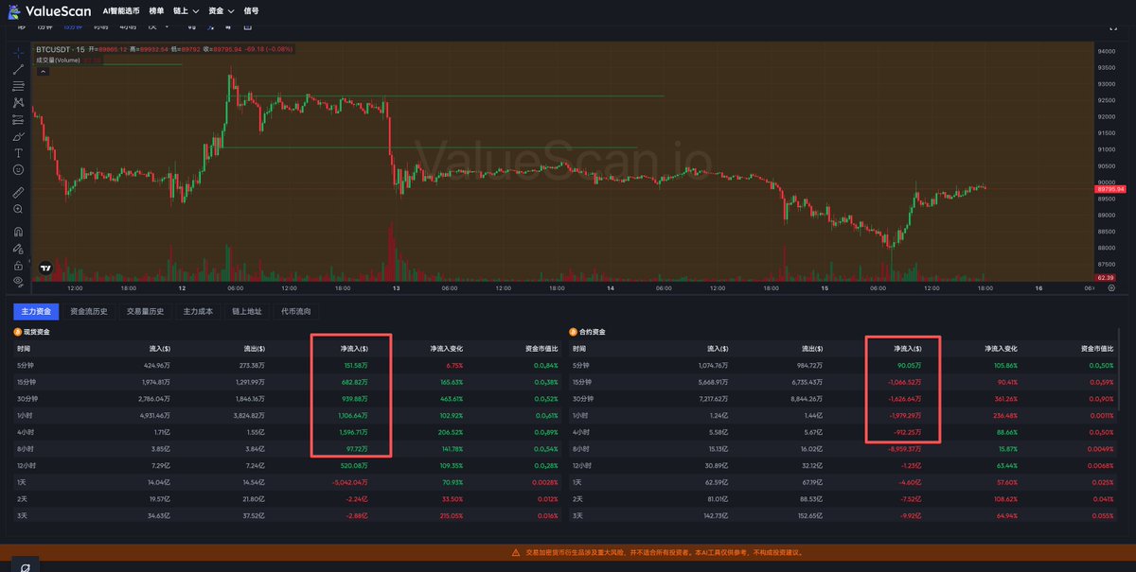Viewport: 1136px width, 572px height.
Task: Select the brush drawing tool
Action: tap(18, 136)
